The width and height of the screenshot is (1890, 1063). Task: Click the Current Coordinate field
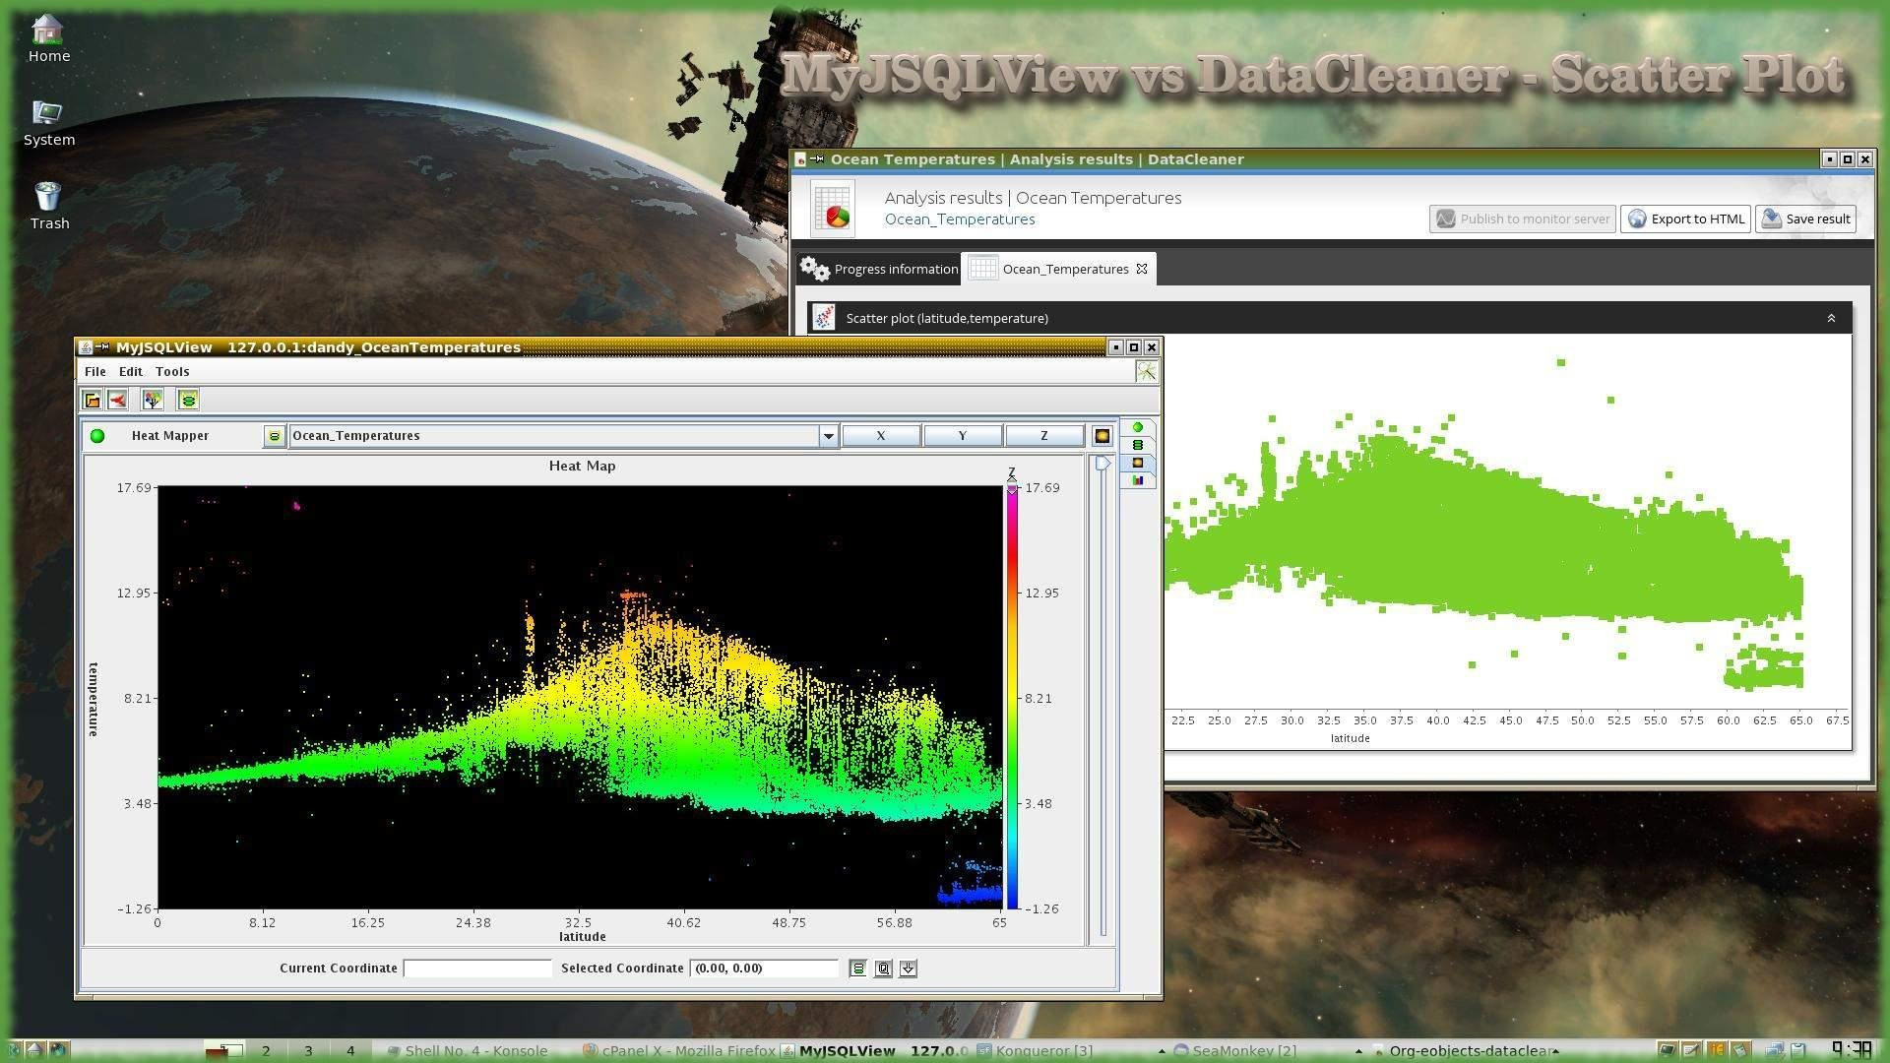(477, 969)
